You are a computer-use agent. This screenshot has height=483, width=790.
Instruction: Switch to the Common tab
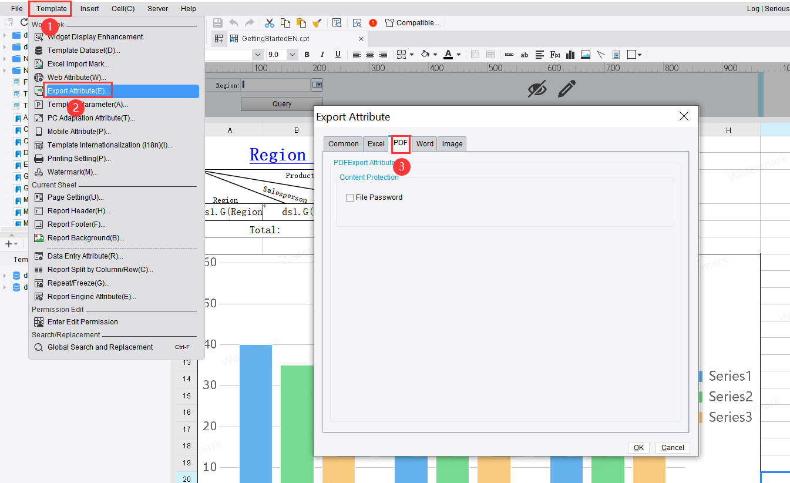coord(344,144)
